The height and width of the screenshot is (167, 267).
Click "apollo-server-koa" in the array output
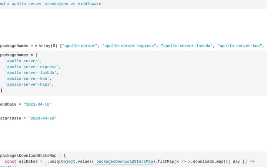tap(240, 46)
